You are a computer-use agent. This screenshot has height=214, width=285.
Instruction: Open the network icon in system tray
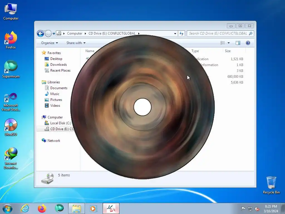250,209
